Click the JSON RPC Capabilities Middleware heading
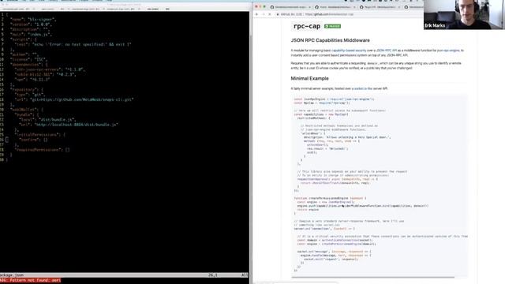 [x=330, y=40]
